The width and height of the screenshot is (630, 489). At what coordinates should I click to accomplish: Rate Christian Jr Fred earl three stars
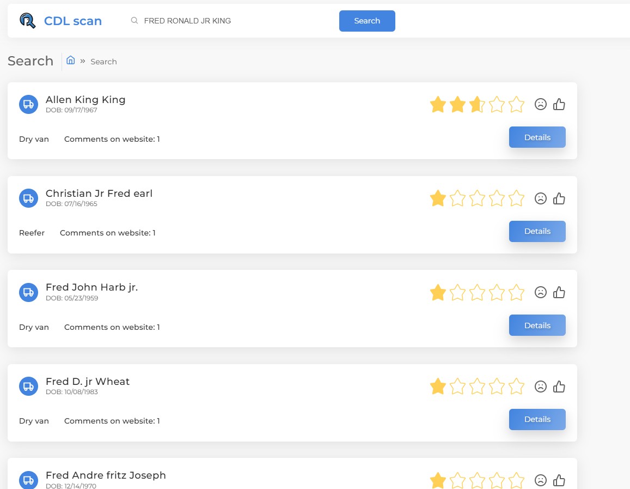coord(477,198)
